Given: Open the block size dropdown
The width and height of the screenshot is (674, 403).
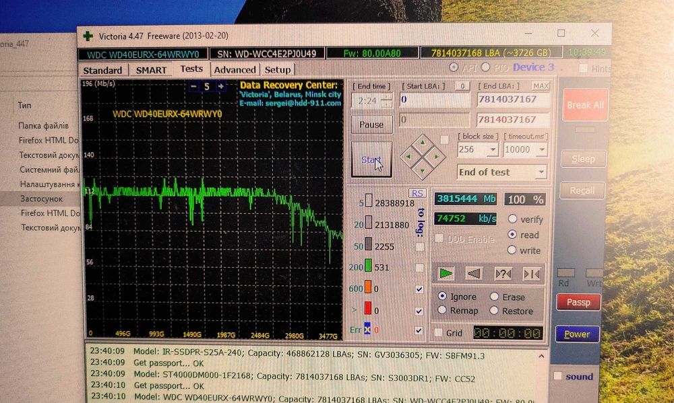Looking at the screenshot, I should pos(493,150).
